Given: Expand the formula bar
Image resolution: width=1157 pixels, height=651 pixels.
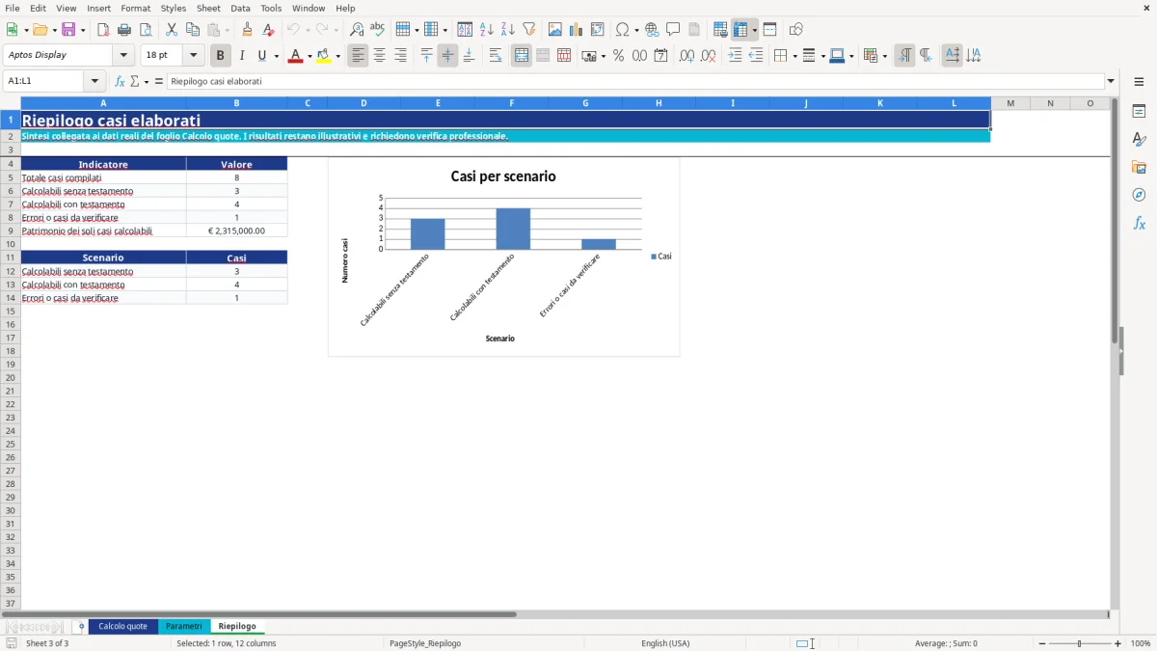Looking at the screenshot, I should pos(1111,81).
